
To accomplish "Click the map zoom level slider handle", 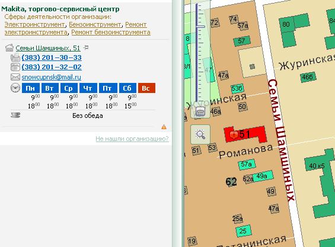I will (x=200, y=27).
